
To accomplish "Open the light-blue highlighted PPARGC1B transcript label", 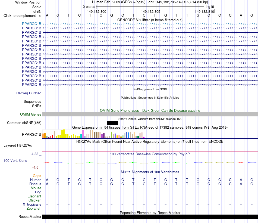I will (32, 24).
